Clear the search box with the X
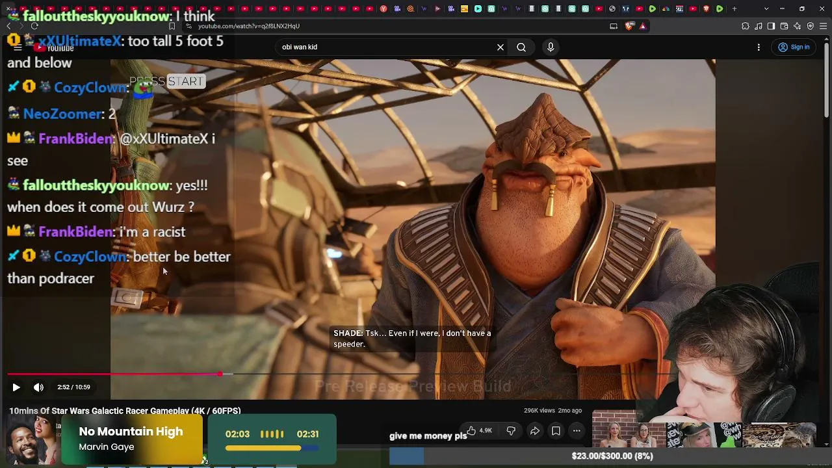Screen dimensions: 832x468 [500, 47]
